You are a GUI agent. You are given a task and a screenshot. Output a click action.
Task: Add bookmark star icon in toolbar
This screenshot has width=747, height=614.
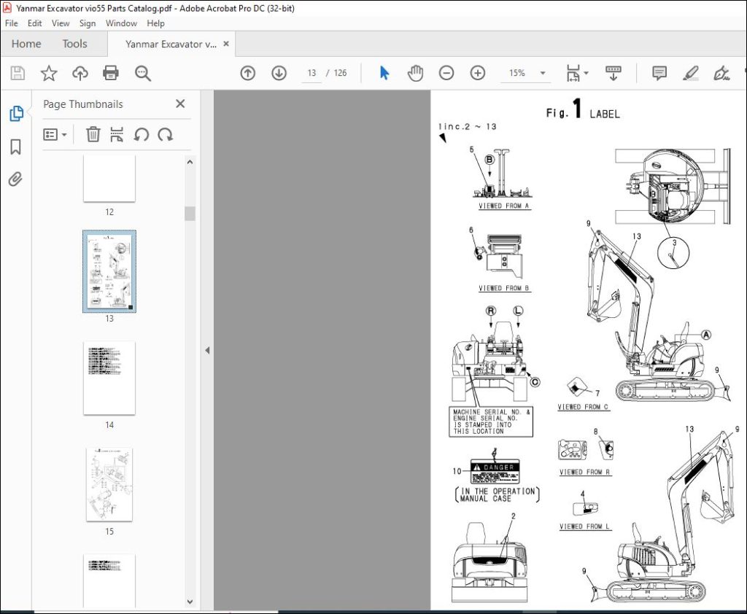click(x=49, y=73)
